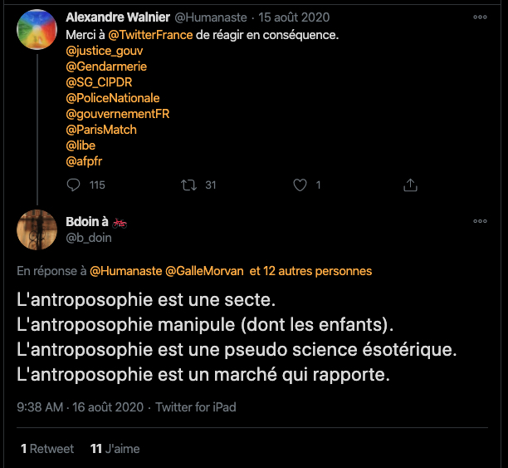Click the @SG_CIPDR mention
The width and height of the screenshot is (508, 468).
point(99,82)
